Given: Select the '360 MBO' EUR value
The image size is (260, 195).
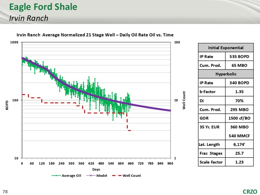Looking at the screenshot, I should (x=239, y=127).
